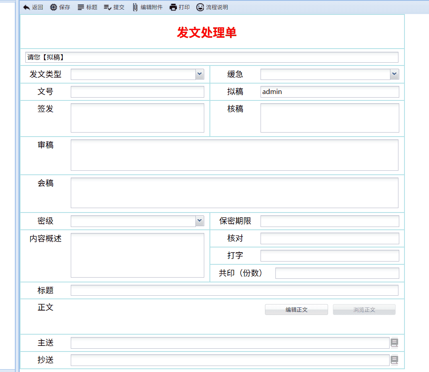429x372 pixels.
Task: Focus the 会稿 text area
Action: [234, 193]
